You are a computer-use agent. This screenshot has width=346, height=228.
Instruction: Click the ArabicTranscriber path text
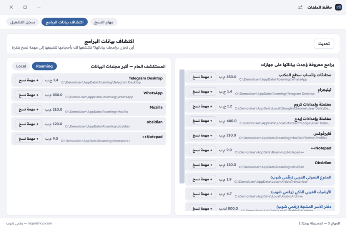tap(271, 182)
